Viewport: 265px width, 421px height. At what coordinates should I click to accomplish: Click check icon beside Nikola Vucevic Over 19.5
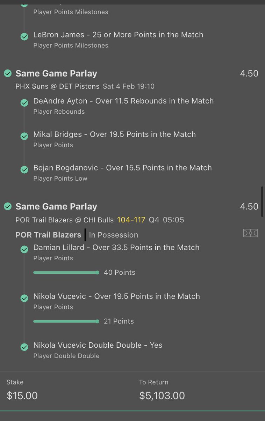pos(24,298)
